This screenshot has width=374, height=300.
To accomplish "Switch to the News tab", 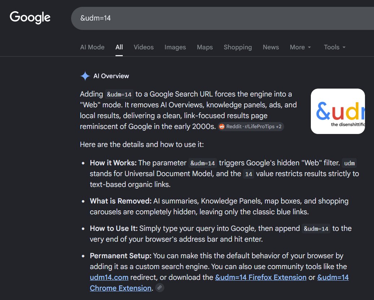I will click(271, 47).
